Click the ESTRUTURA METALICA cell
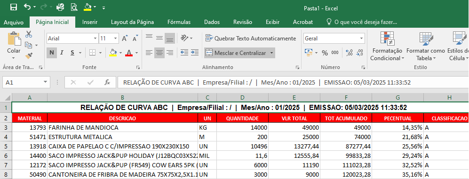 pyautogui.click(x=123, y=137)
